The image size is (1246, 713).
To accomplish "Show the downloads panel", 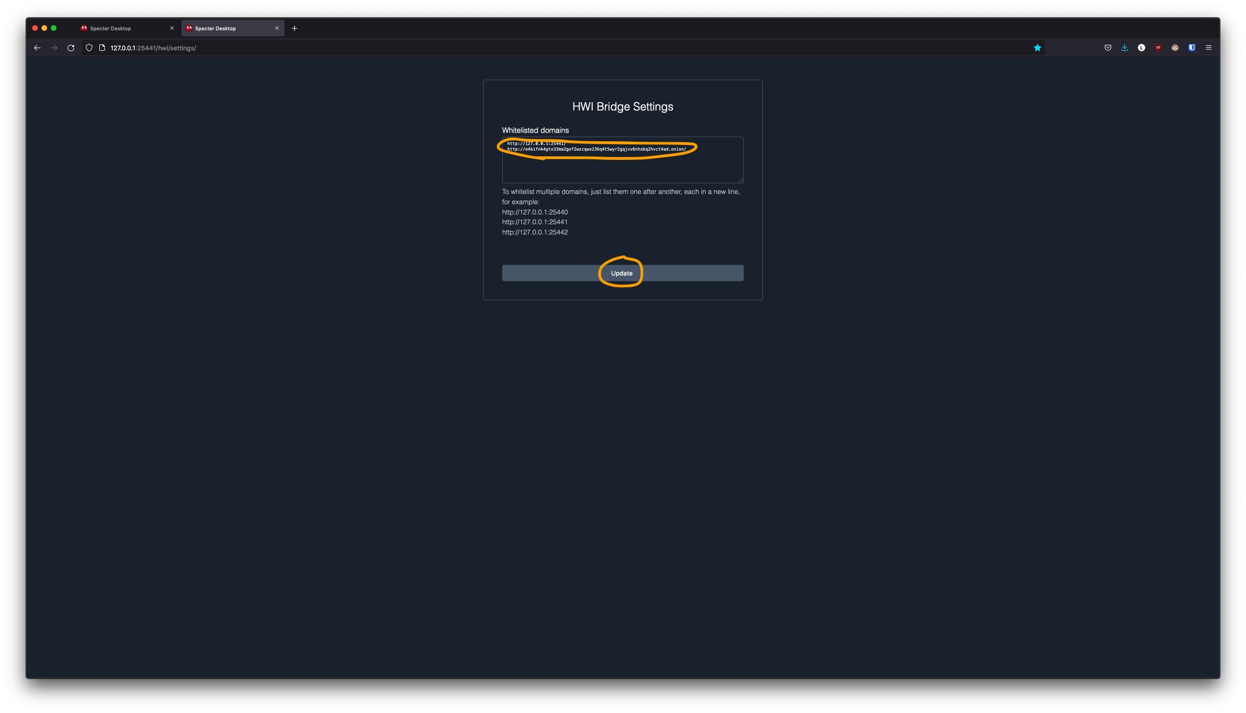I will pyautogui.click(x=1125, y=48).
